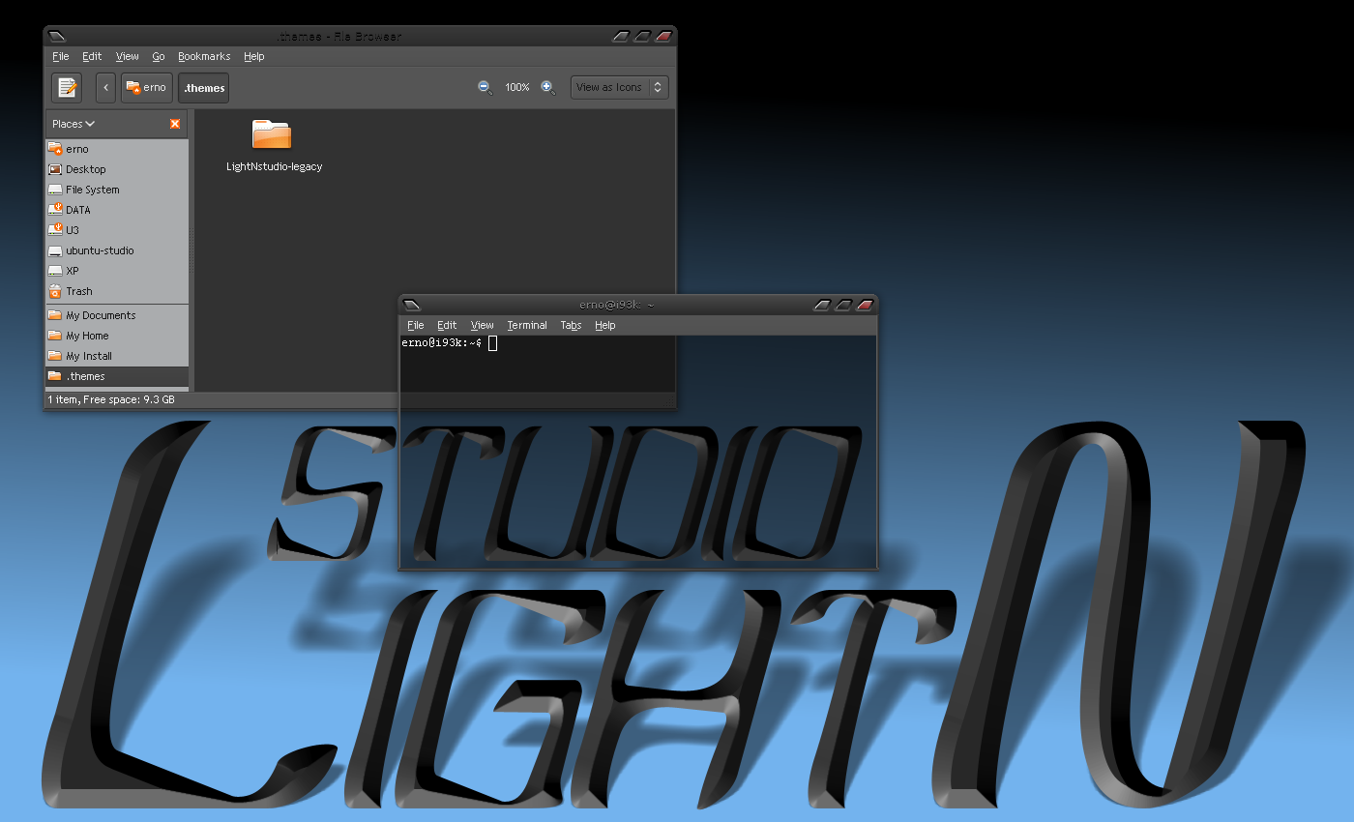Click the erno home path button
This screenshot has height=822, width=1354.
[146, 88]
